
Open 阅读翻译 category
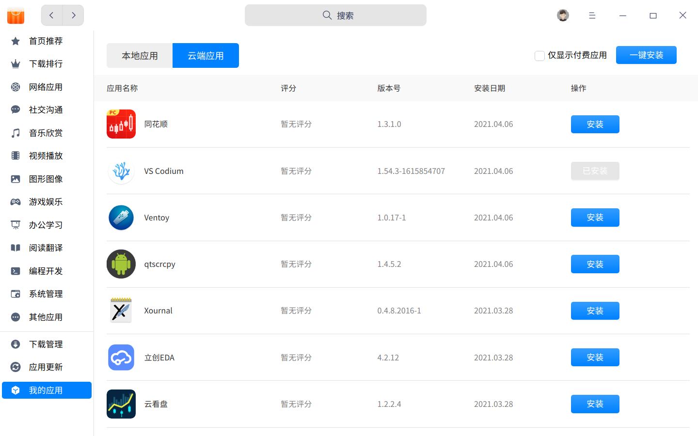(x=47, y=248)
